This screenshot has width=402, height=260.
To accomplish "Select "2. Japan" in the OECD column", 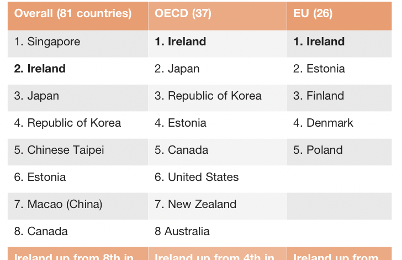I will [177, 69].
